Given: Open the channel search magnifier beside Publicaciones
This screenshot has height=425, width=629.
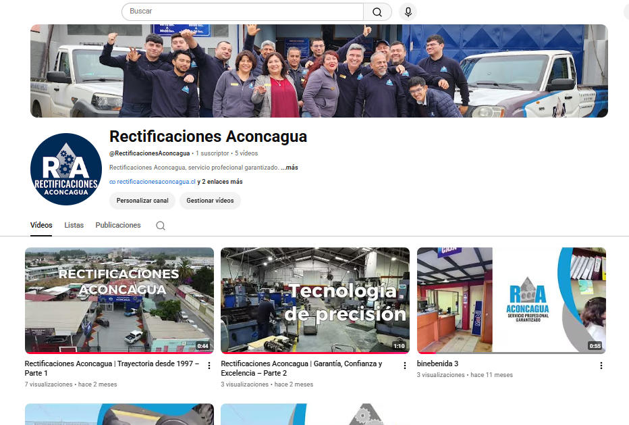Looking at the screenshot, I should pos(161,226).
